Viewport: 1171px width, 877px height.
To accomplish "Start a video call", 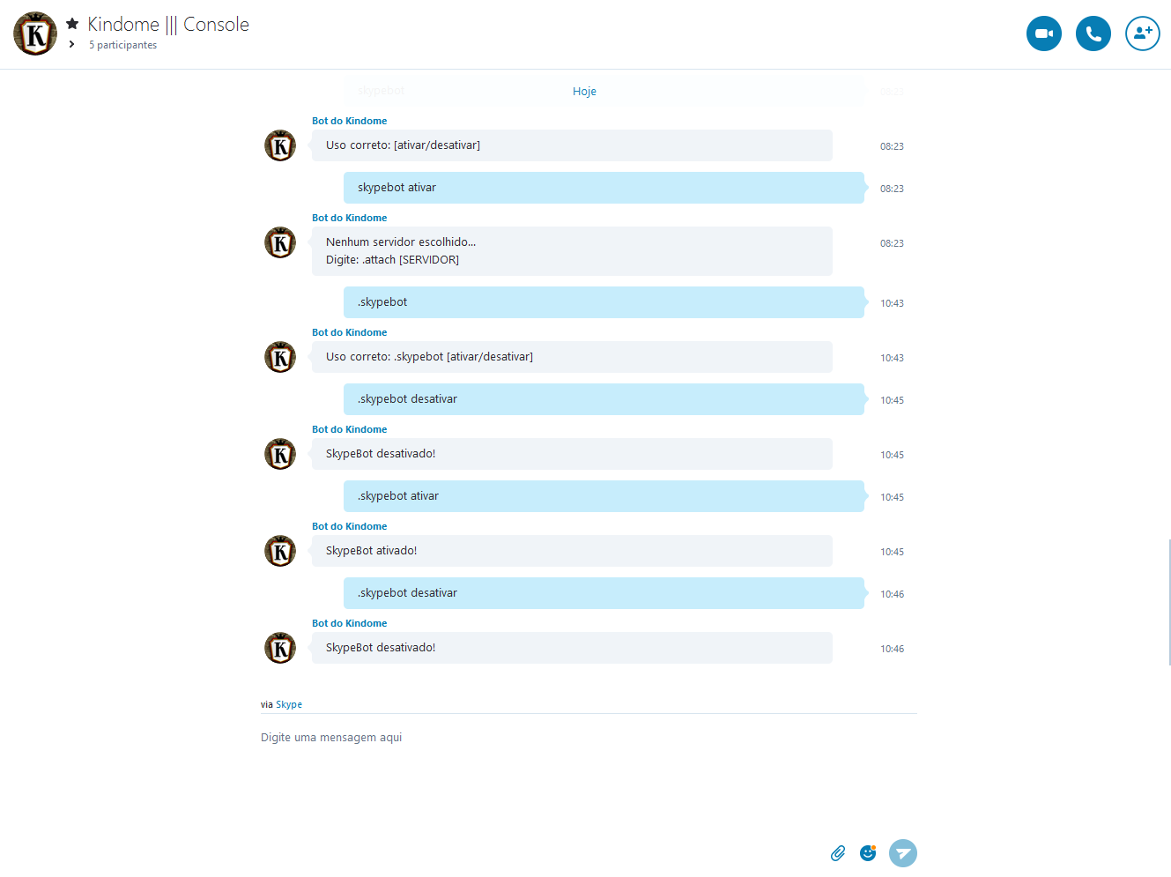I will pyautogui.click(x=1044, y=33).
